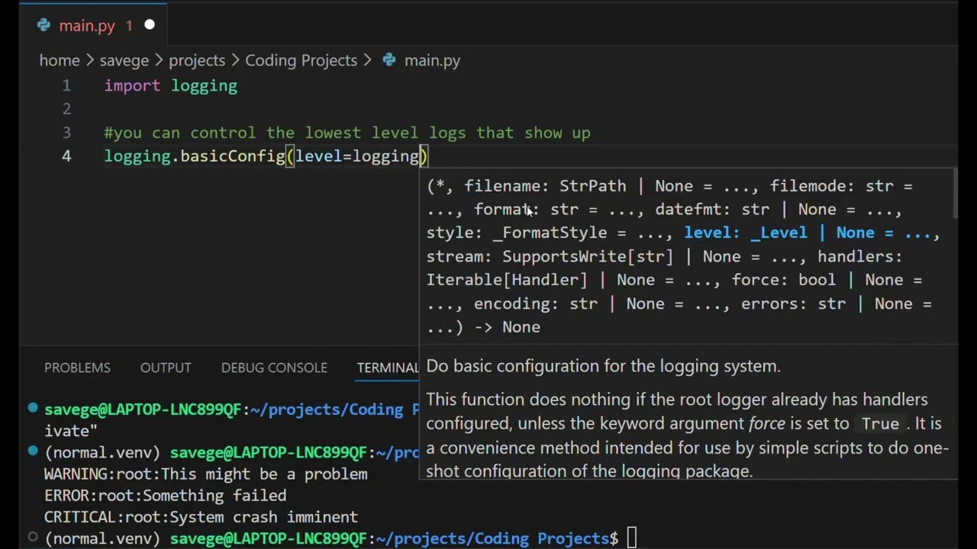Click the signature tooltip's vertical scrollbar
Image resolution: width=977 pixels, height=549 pixels.
point(954,194)
